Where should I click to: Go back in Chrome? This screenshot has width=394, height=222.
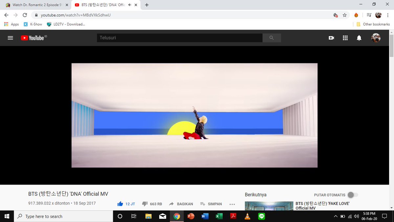pyautogui.click(x=7, y=15)
